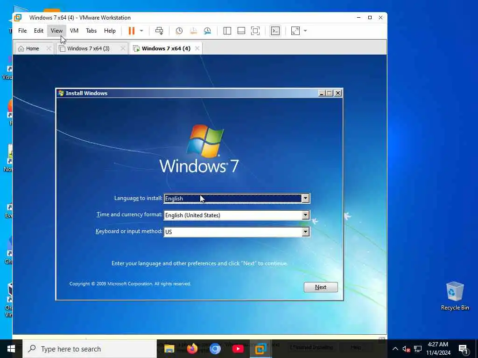The height and width of the screenshot is (358, 478).
Task: Open the snapshot manager
Action: click(x=207, y=31)
